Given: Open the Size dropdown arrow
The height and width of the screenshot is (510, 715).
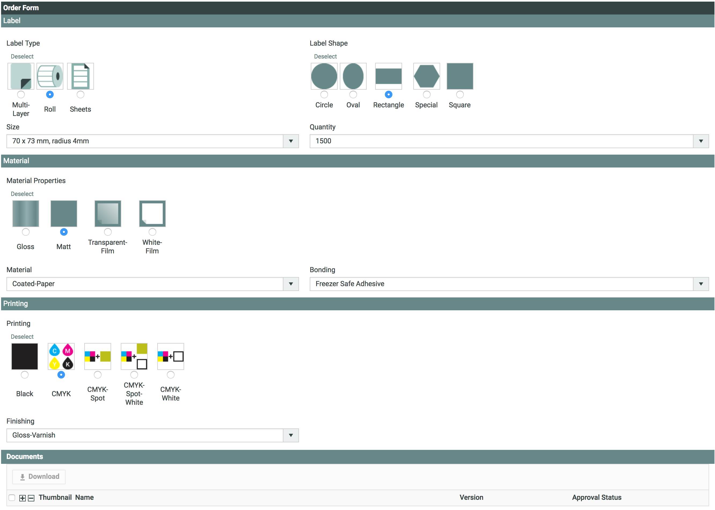Looking at the screenshot, I should [x=291, y=141].
